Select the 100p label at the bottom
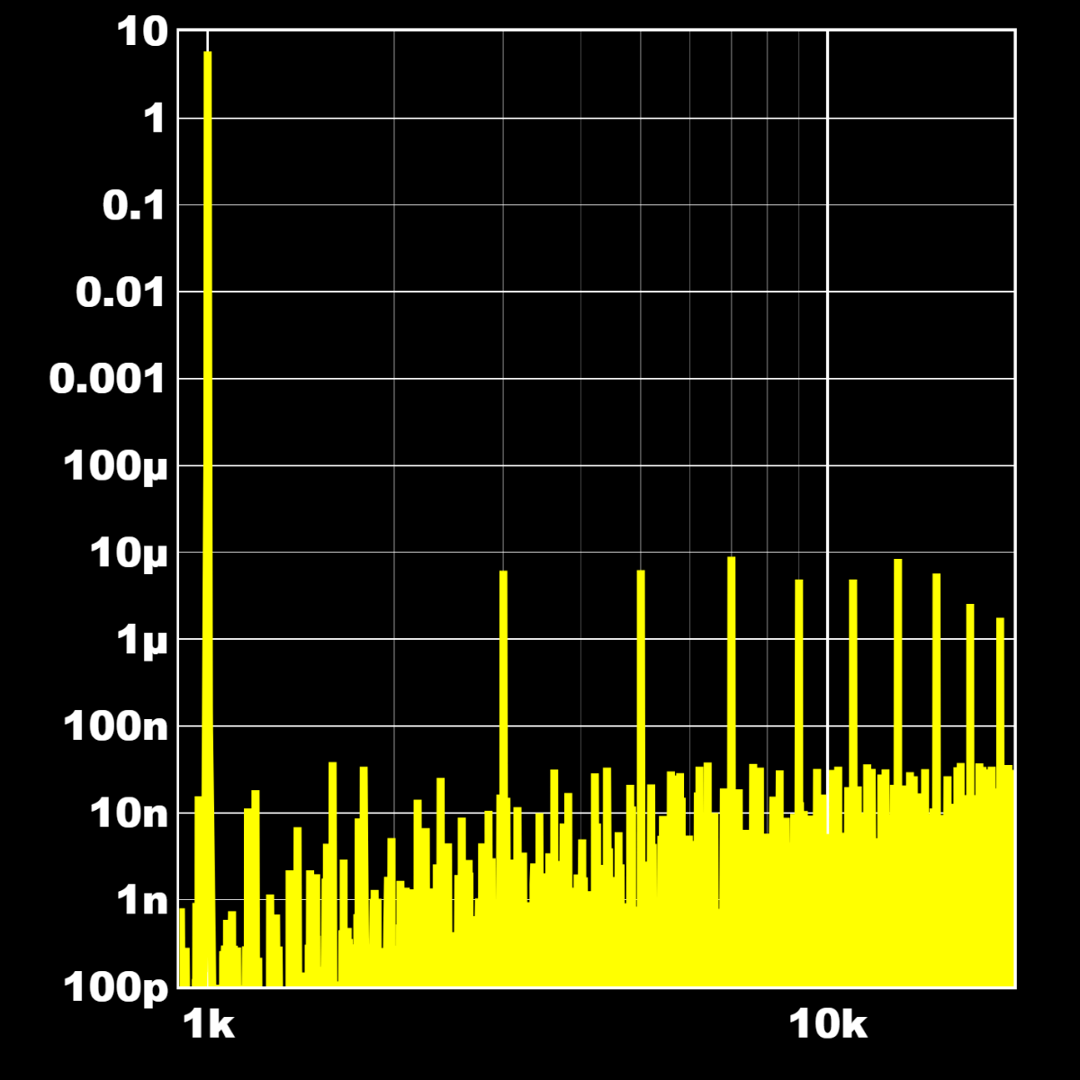This screenshot has height=1080, width=1080. point(116,989)
